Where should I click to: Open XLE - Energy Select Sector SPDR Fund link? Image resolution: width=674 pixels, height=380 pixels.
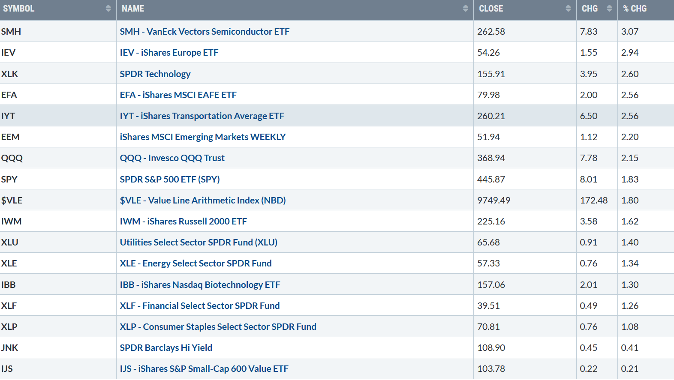coord(196,263)
